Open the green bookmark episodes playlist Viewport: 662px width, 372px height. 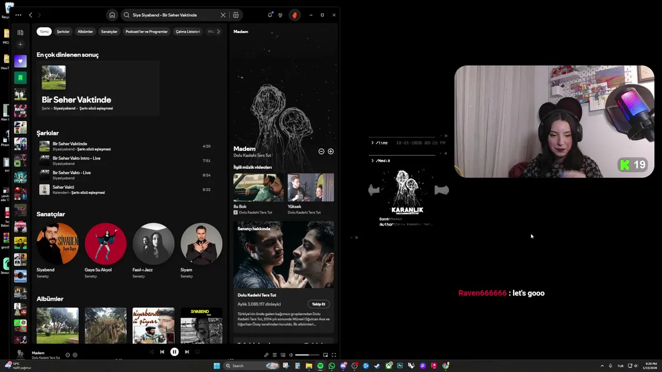point(20,78)
